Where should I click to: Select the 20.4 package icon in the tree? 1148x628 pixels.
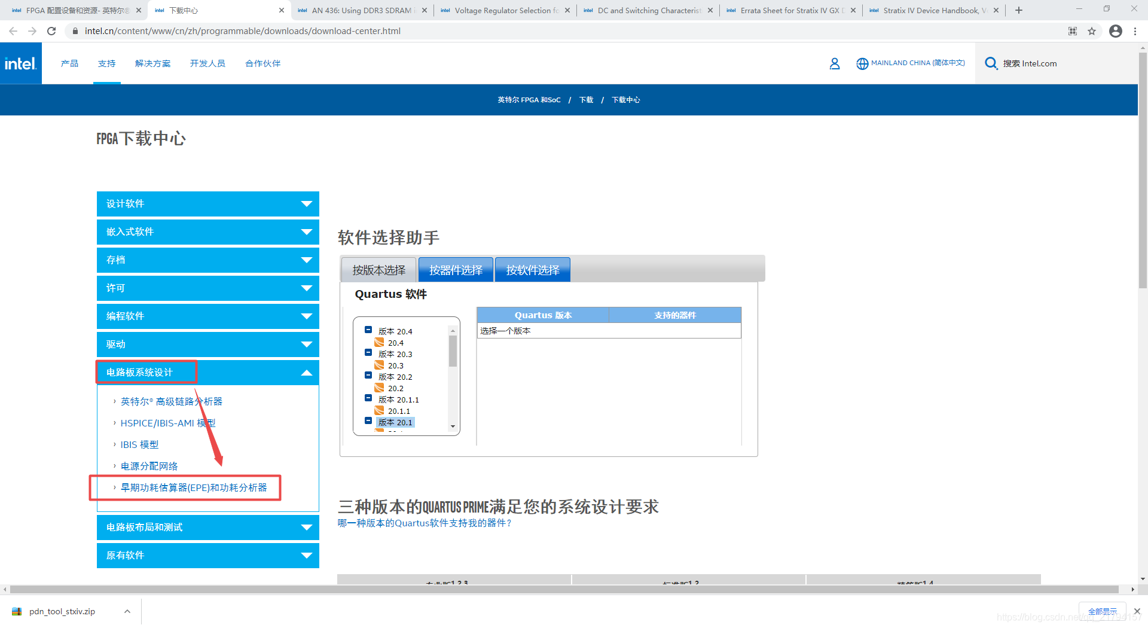coord(379,342)
